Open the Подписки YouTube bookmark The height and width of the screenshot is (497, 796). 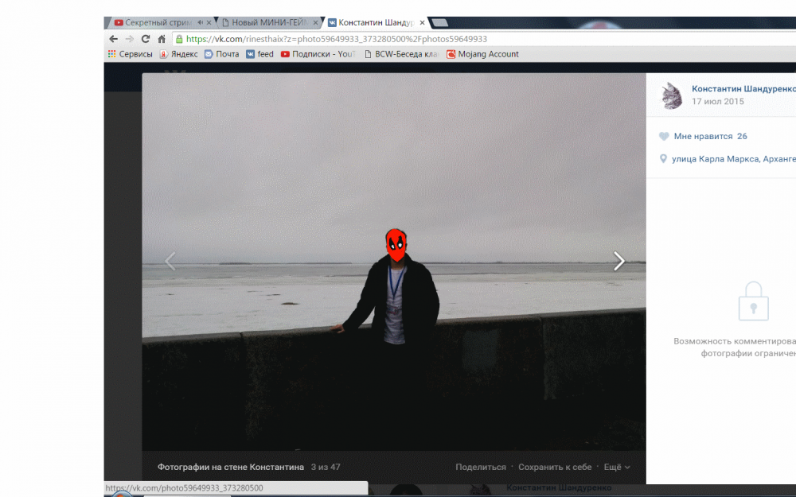click(x=318, y=54)
